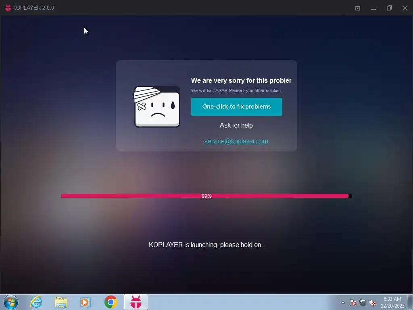
Task: Launch Internet Explorer from the taskbar
Action: (x=36, y=302)
